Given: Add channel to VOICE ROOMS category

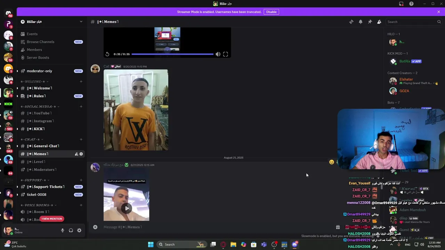Looking at the screenshot, I should click(81, 205).
